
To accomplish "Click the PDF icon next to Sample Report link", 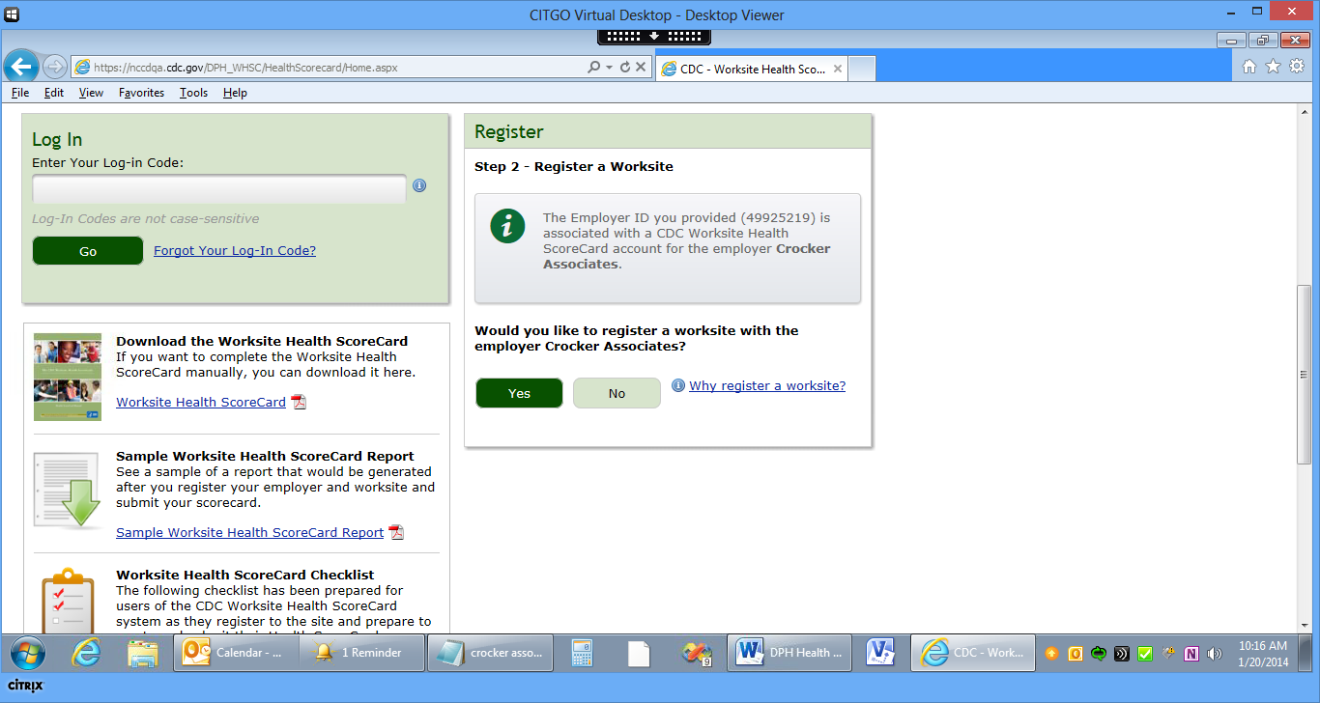I will point(396,533).
